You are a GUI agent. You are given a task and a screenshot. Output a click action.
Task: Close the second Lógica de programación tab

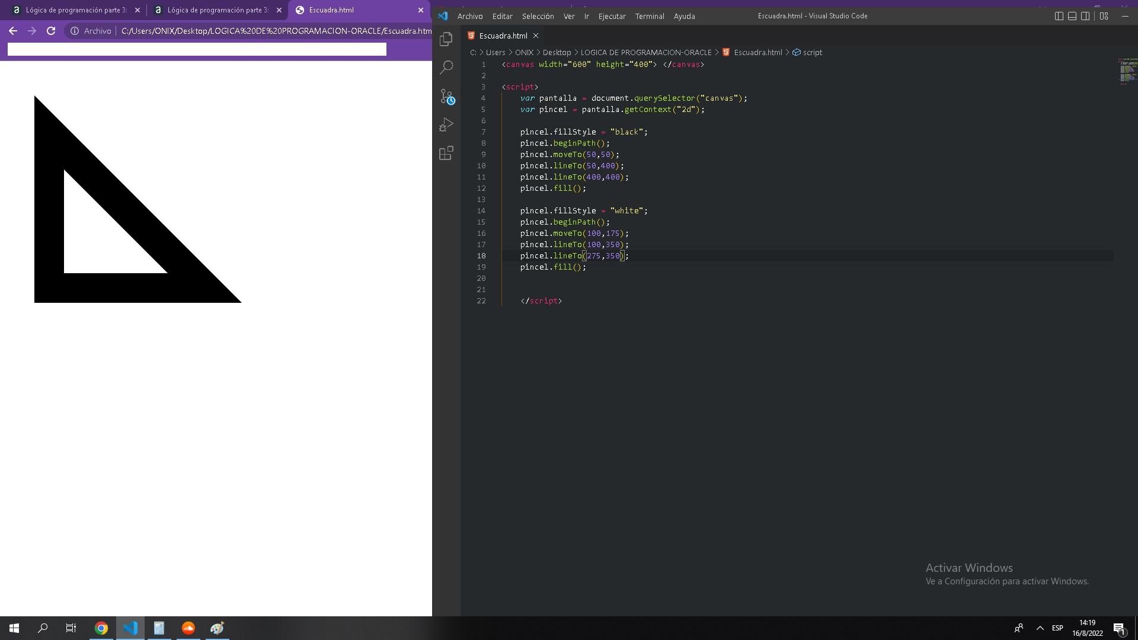coord(279,10)
